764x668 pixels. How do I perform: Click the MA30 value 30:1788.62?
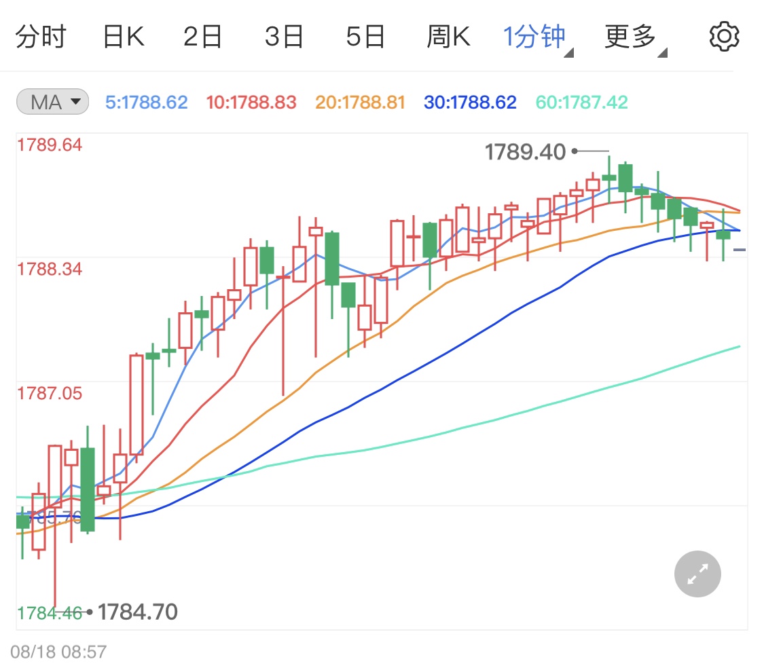470,103
